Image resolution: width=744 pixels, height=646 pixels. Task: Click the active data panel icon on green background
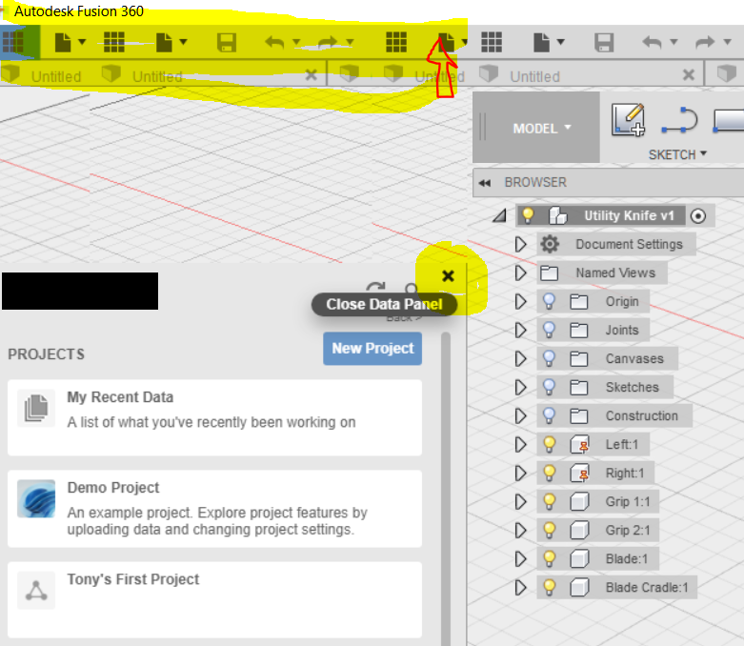coord(13,42)
